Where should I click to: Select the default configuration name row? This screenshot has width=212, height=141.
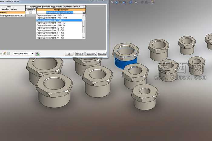point(13,13)
